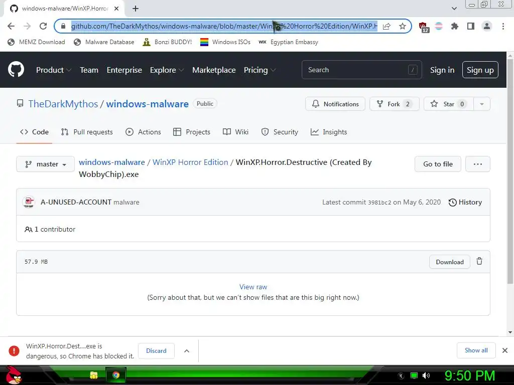Viewport: 514px width, 385px height.
Task: Select the Projects tab
Action: pyautogui.click(x=192, y=132)
